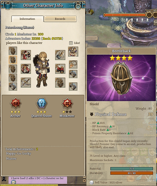The image size is (157, 186).
Task: Click the Archer class emblem
Action: (x=15, y=103)
